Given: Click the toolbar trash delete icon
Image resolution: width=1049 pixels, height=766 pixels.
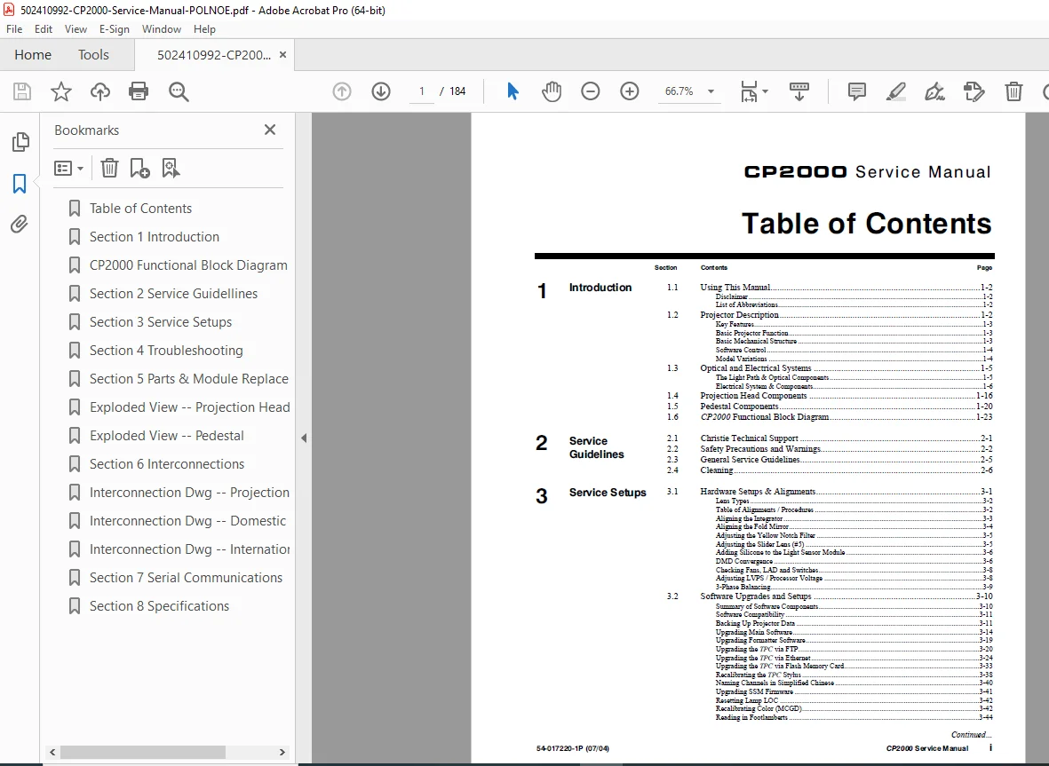Looking at the screenshot, I should pyautogui.click(x=1013, y=91).
